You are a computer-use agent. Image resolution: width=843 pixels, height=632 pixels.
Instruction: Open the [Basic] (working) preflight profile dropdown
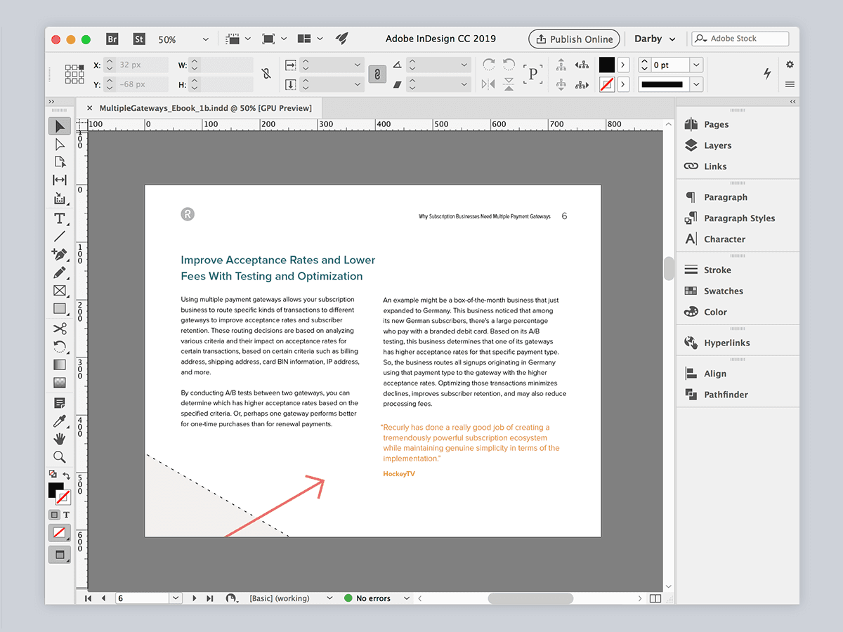pos(329,598)
